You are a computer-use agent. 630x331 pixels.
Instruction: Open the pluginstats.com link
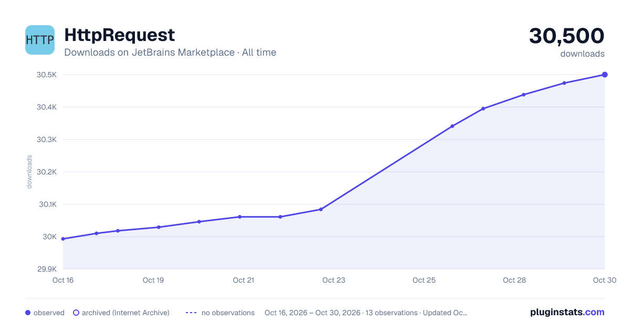pos(567,312)
